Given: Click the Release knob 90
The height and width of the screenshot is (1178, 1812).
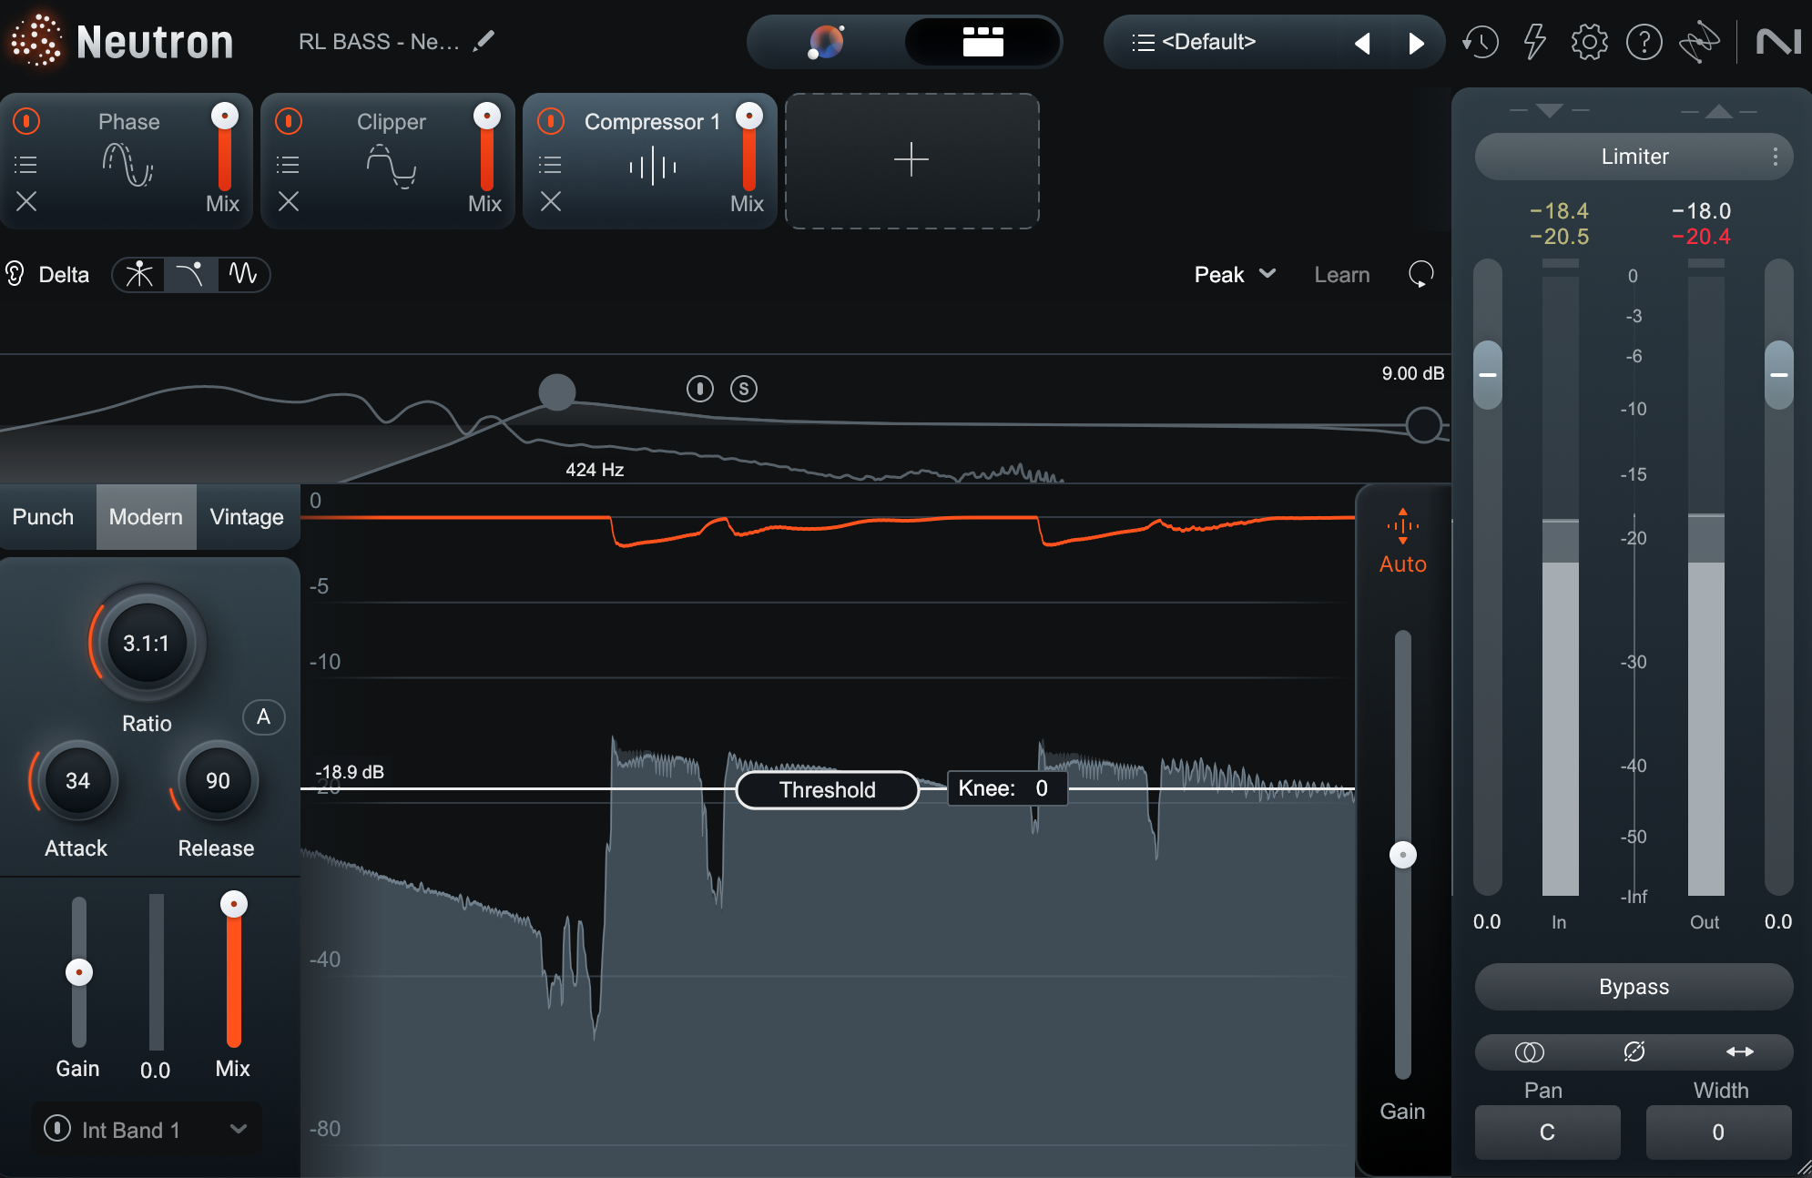Looking at the screenshot, I should (x=218, y=781).
